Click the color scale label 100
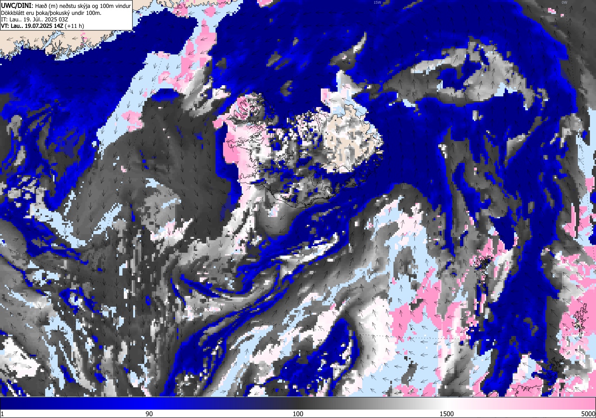Viewport: 596px width, 418px height. pyautogui.click(x=298, y=414)
